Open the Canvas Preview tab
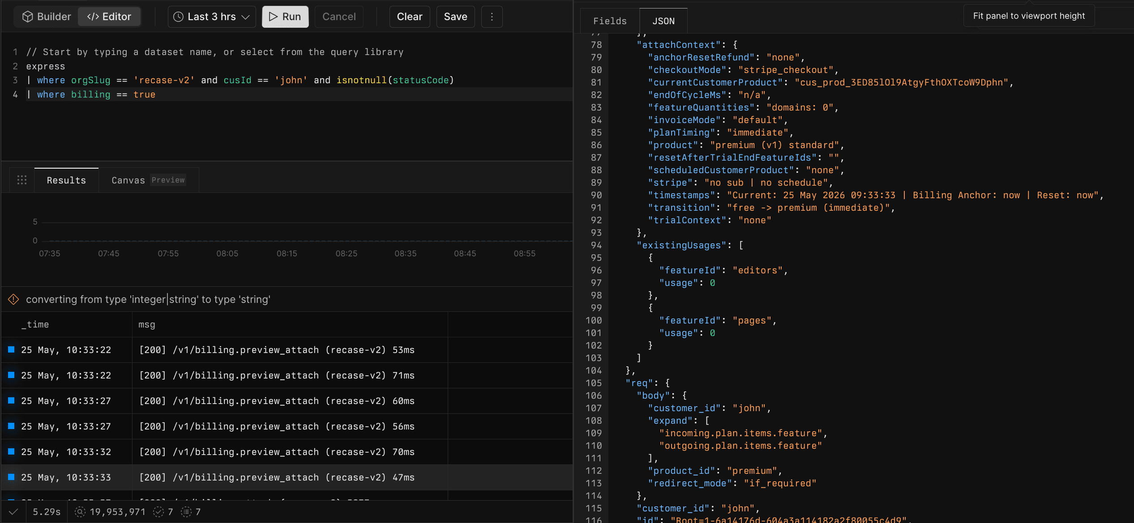The width and height of the screenshot is (1134, 523). click(x=149, y=180)
